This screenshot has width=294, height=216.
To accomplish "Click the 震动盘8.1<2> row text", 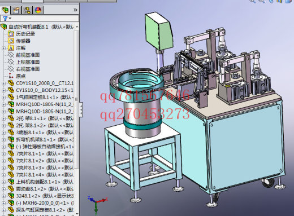I will [x=45, y=189].
